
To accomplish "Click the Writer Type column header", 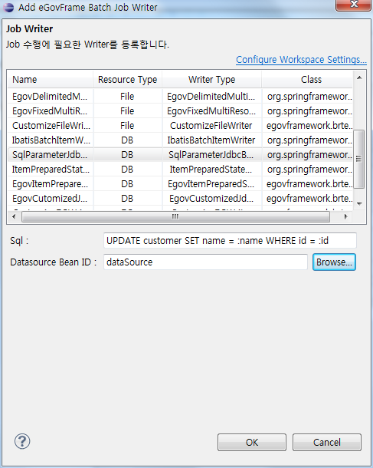I will pyautogui.click(x=212, y=79).
